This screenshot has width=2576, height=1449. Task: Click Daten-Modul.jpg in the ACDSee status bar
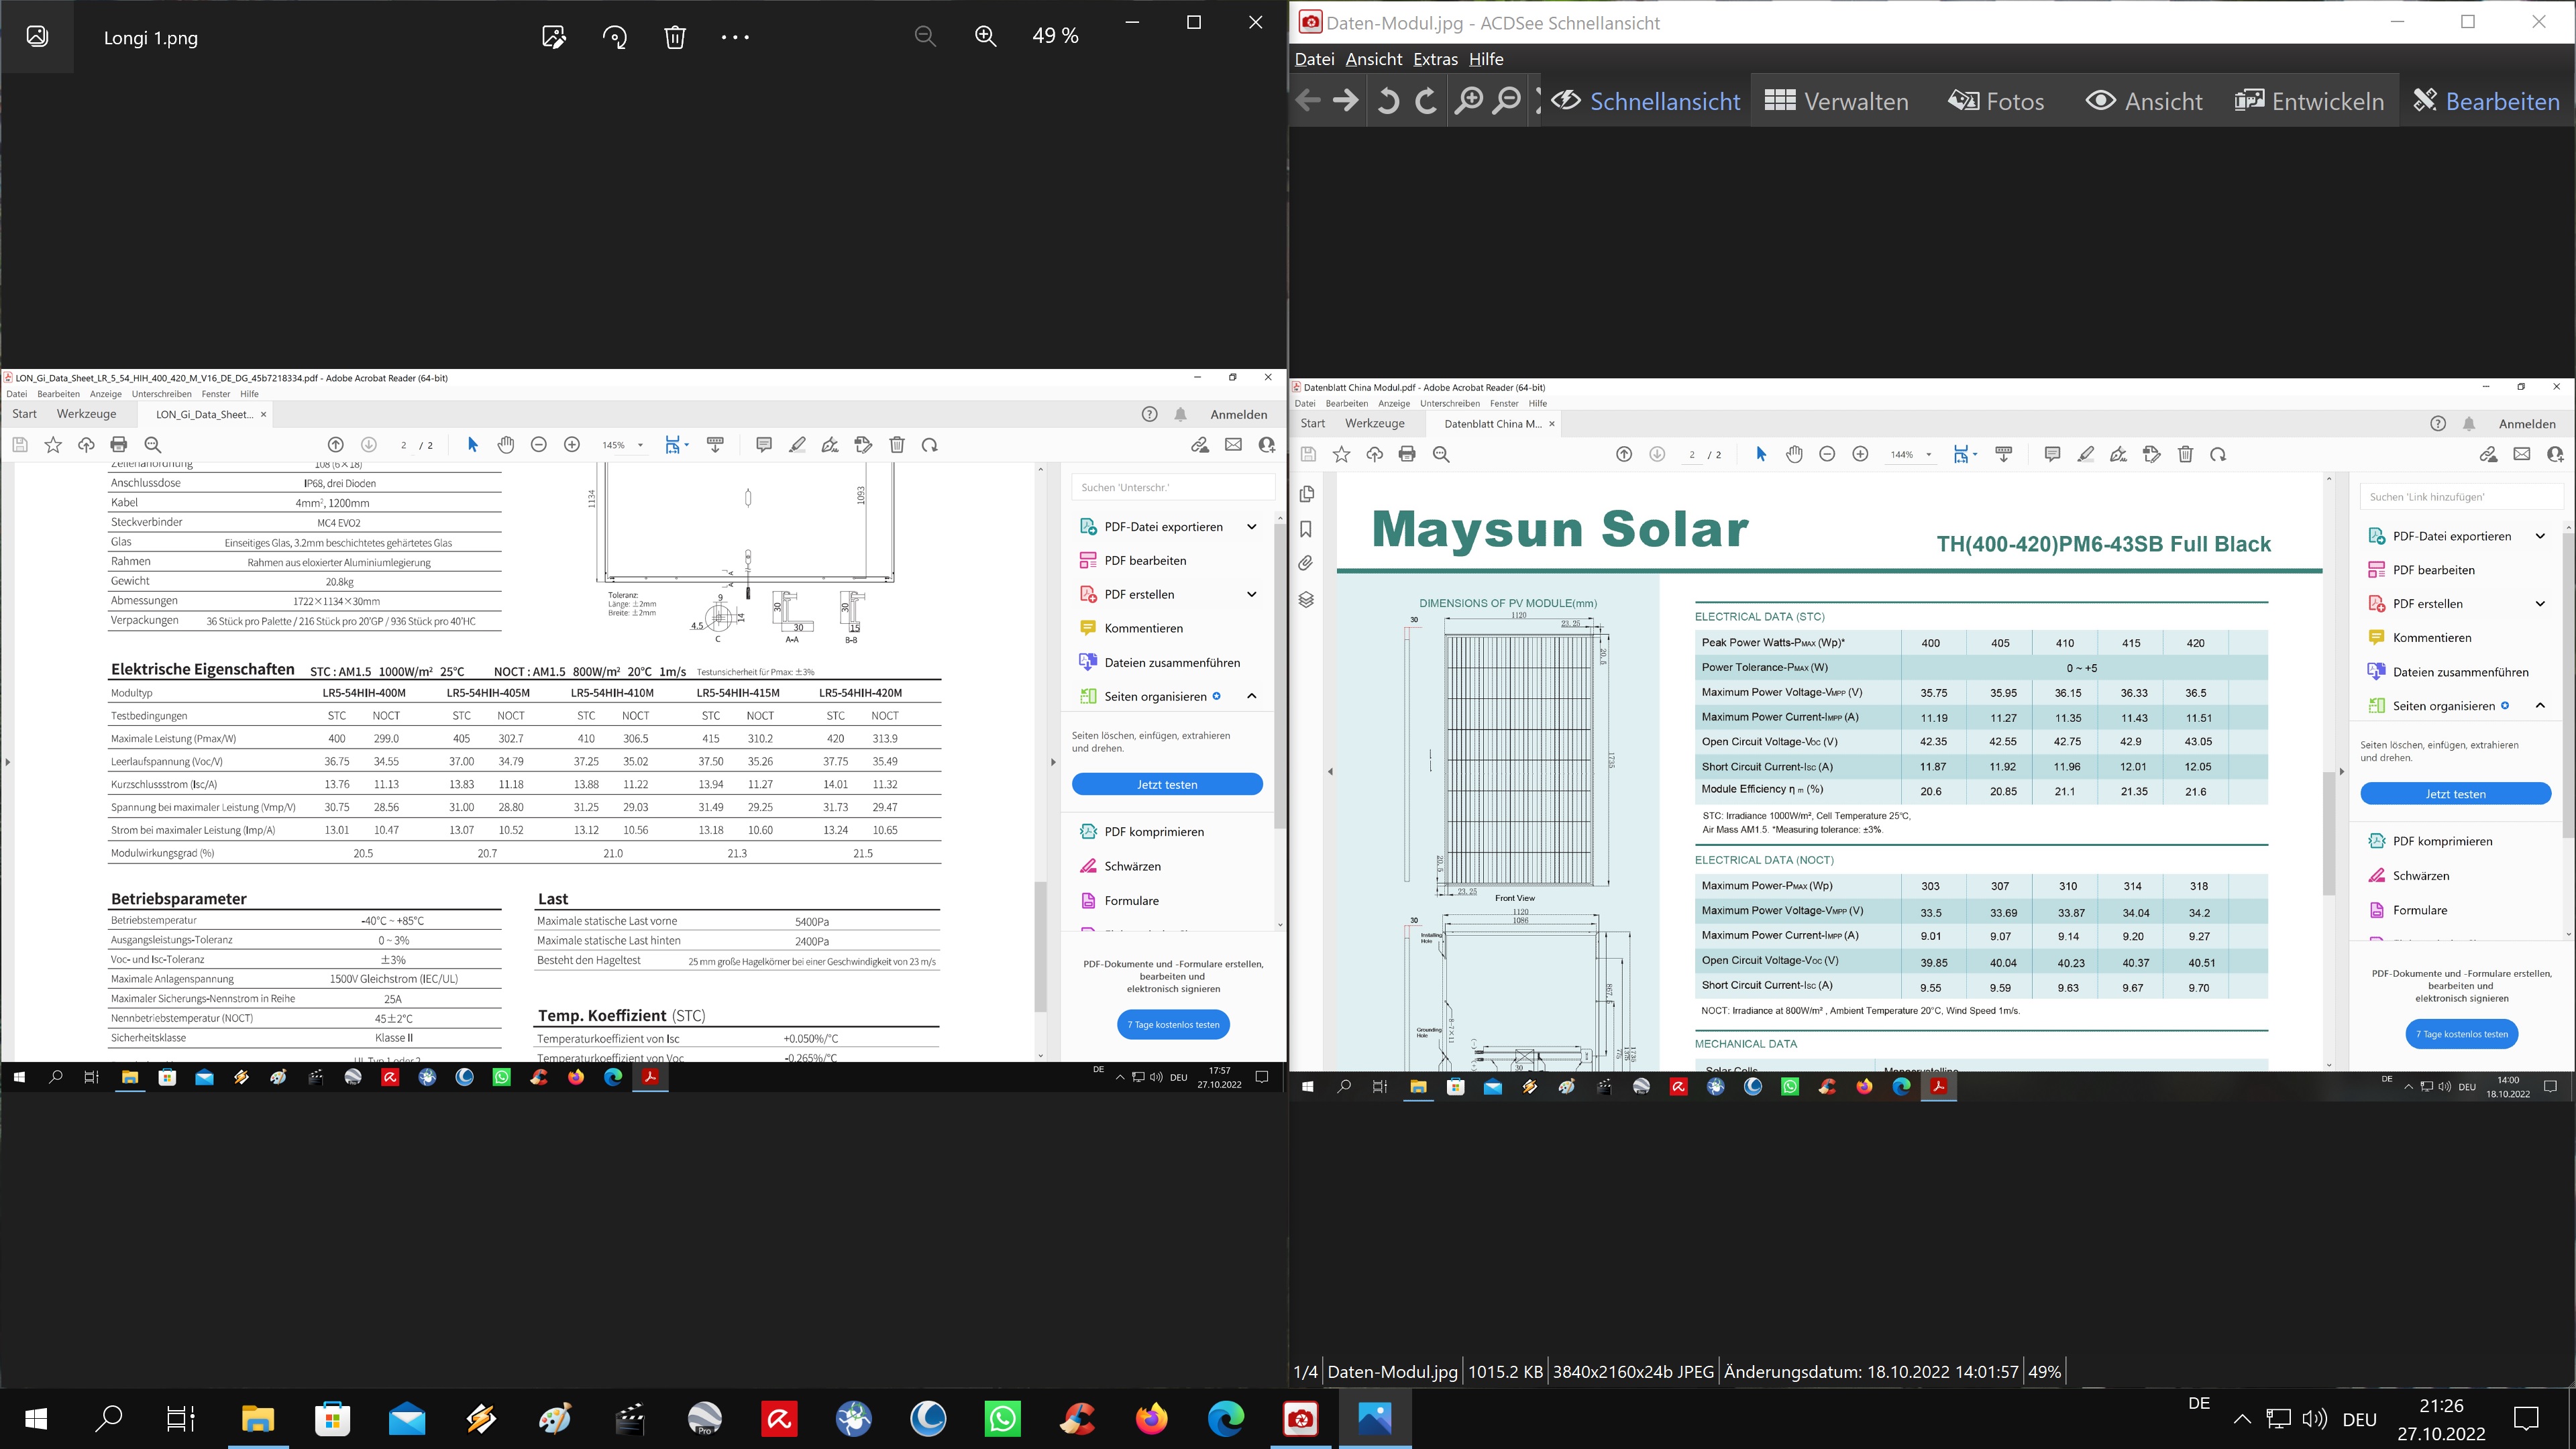coord(1392,1372)
